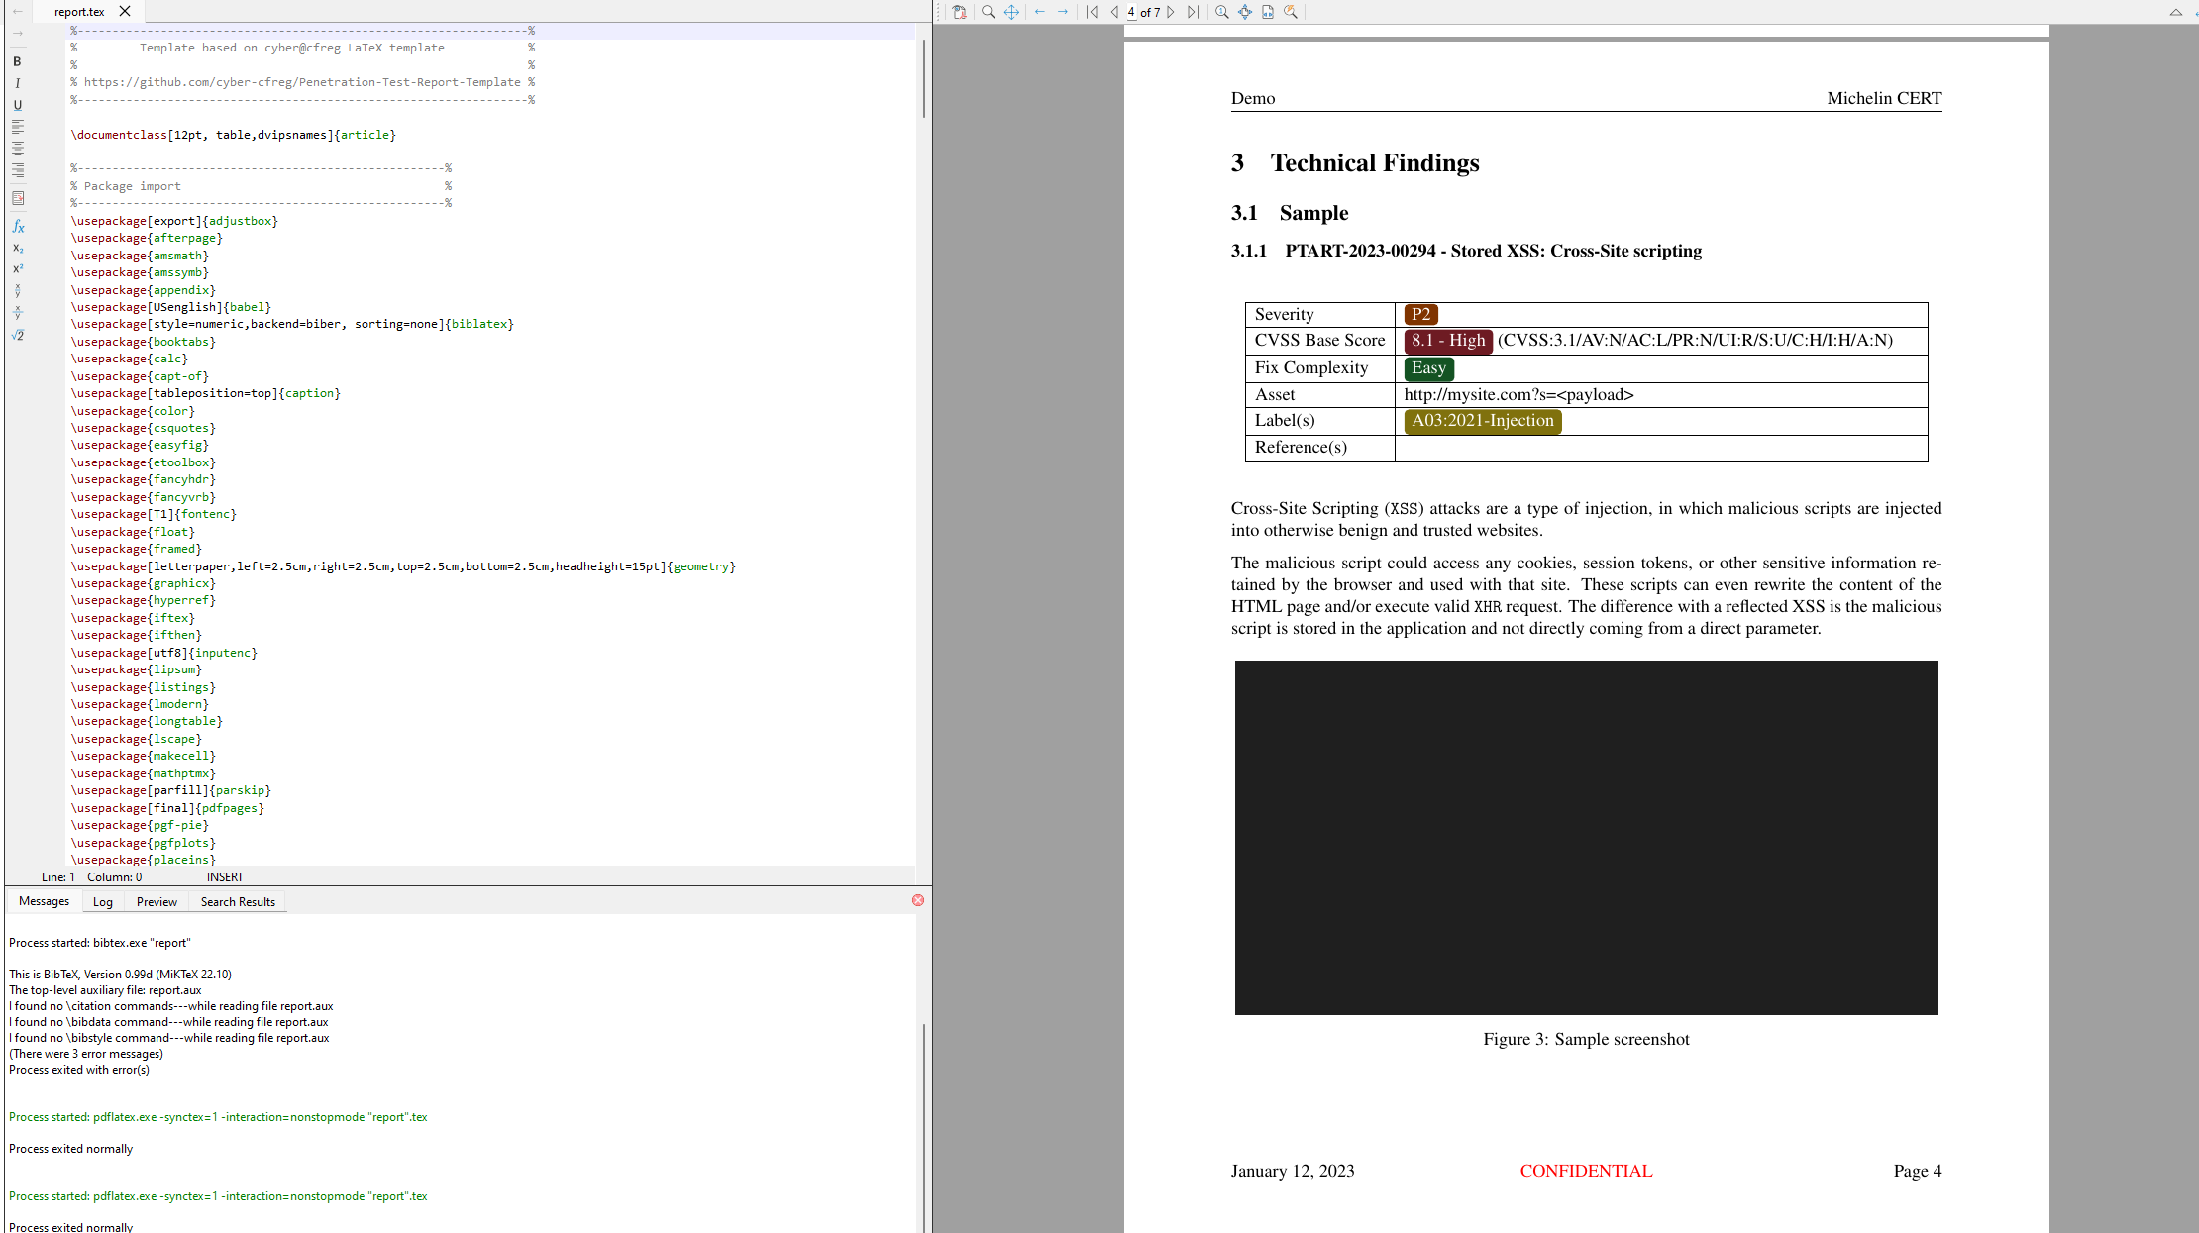
Task: Switch to the Log tab
Action: (x=102, y=901)
